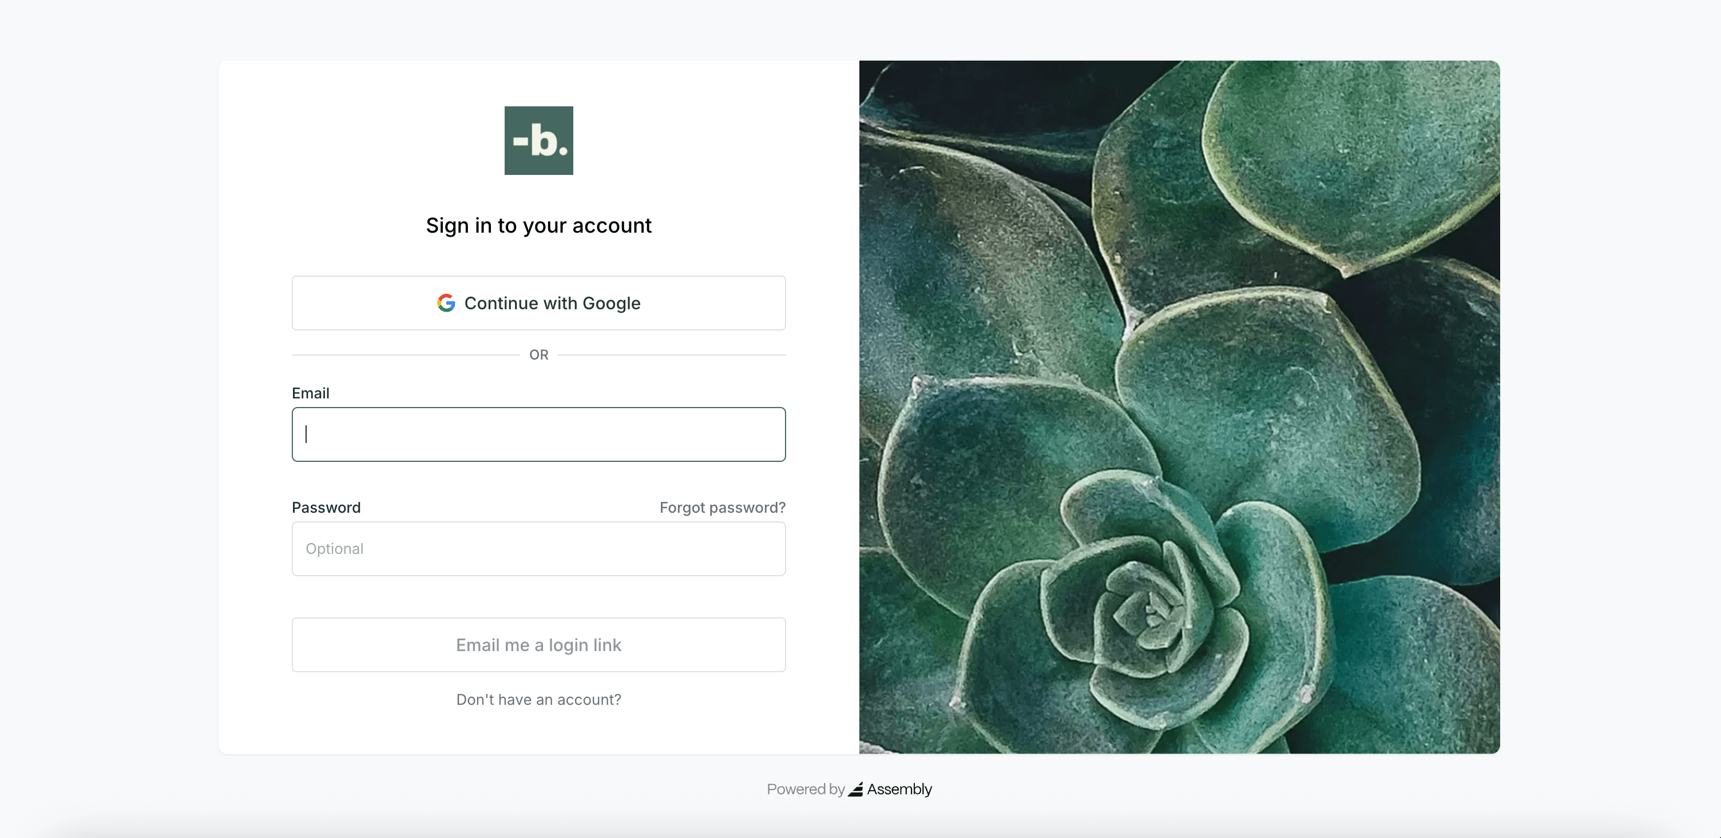Click the OR divider text
This screenshot has height=838, width=1721.
pyautogui.click(x=538, y=354)
